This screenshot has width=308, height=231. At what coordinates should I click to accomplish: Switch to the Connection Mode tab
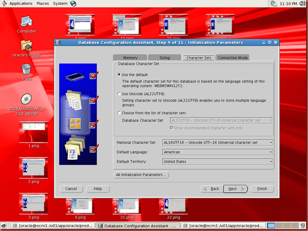[x=233, y=58]
